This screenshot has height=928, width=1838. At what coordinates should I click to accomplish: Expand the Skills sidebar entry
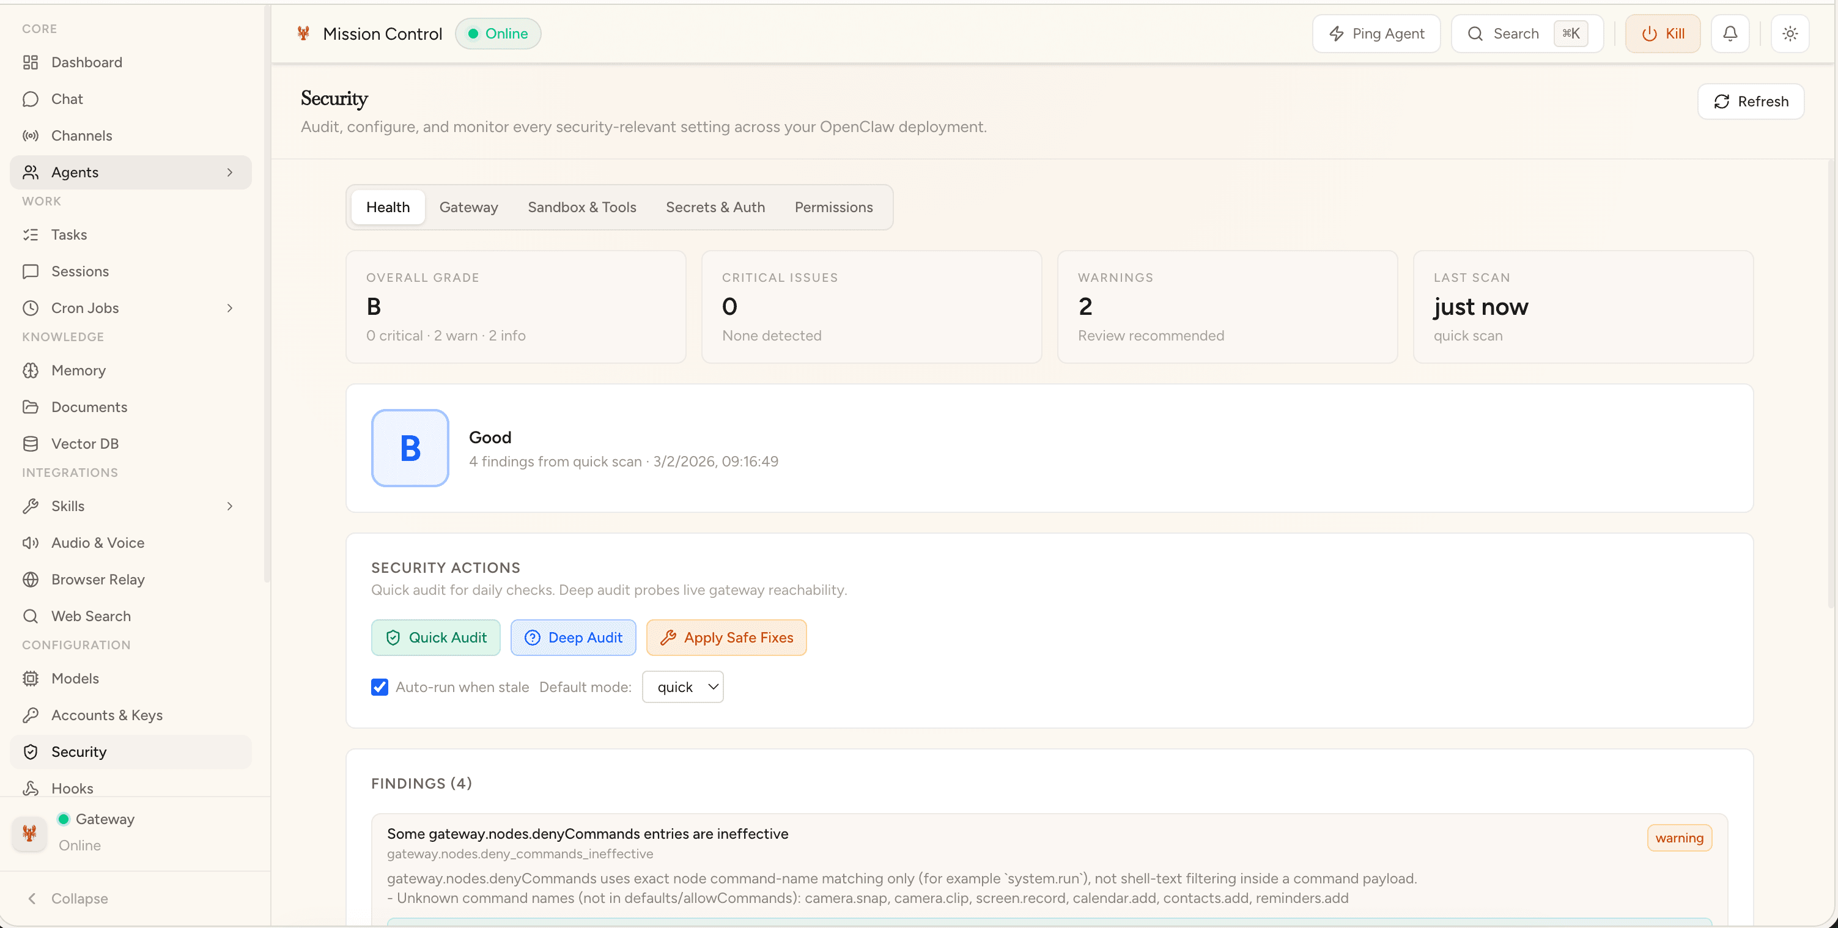229,506
